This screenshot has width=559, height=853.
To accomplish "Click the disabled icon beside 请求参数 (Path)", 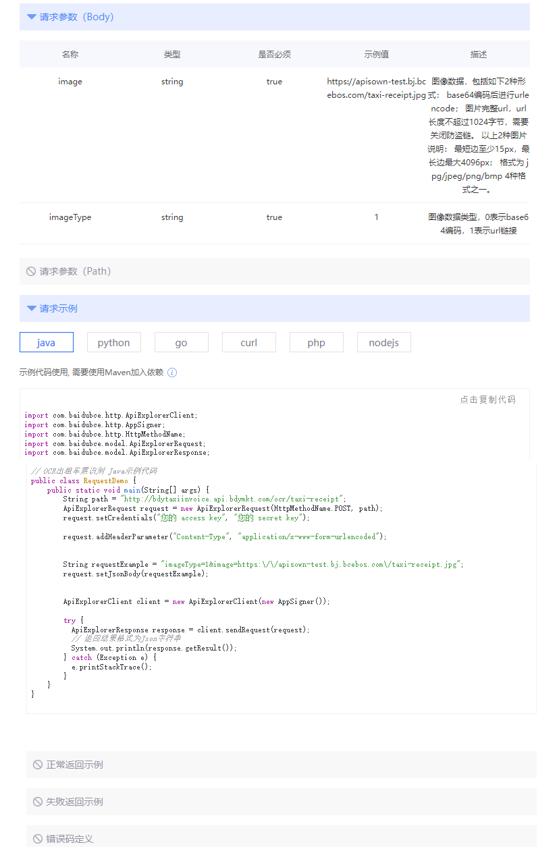I will click(x=31, y=271).
